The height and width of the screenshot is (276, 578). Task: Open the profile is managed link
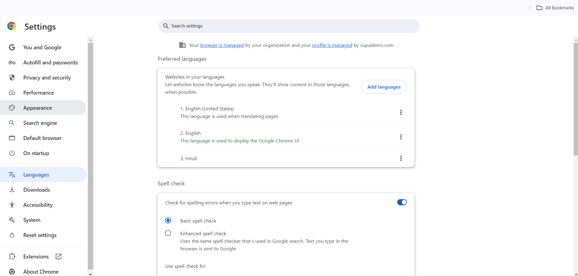click(x=332, y=45)
